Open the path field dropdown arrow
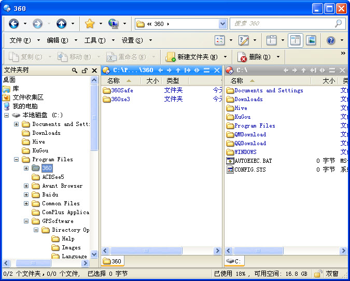 coord(222,24)
